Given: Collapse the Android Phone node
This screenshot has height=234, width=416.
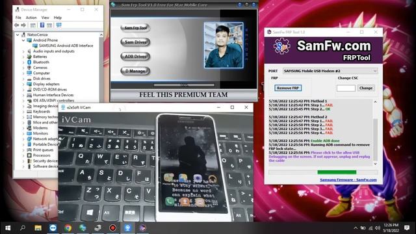Looking at the screenshot, I should point(23,40).
